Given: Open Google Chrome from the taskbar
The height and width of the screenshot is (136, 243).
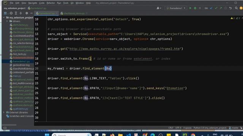Looking at the screenshot, I should click(x=193, y=135).
